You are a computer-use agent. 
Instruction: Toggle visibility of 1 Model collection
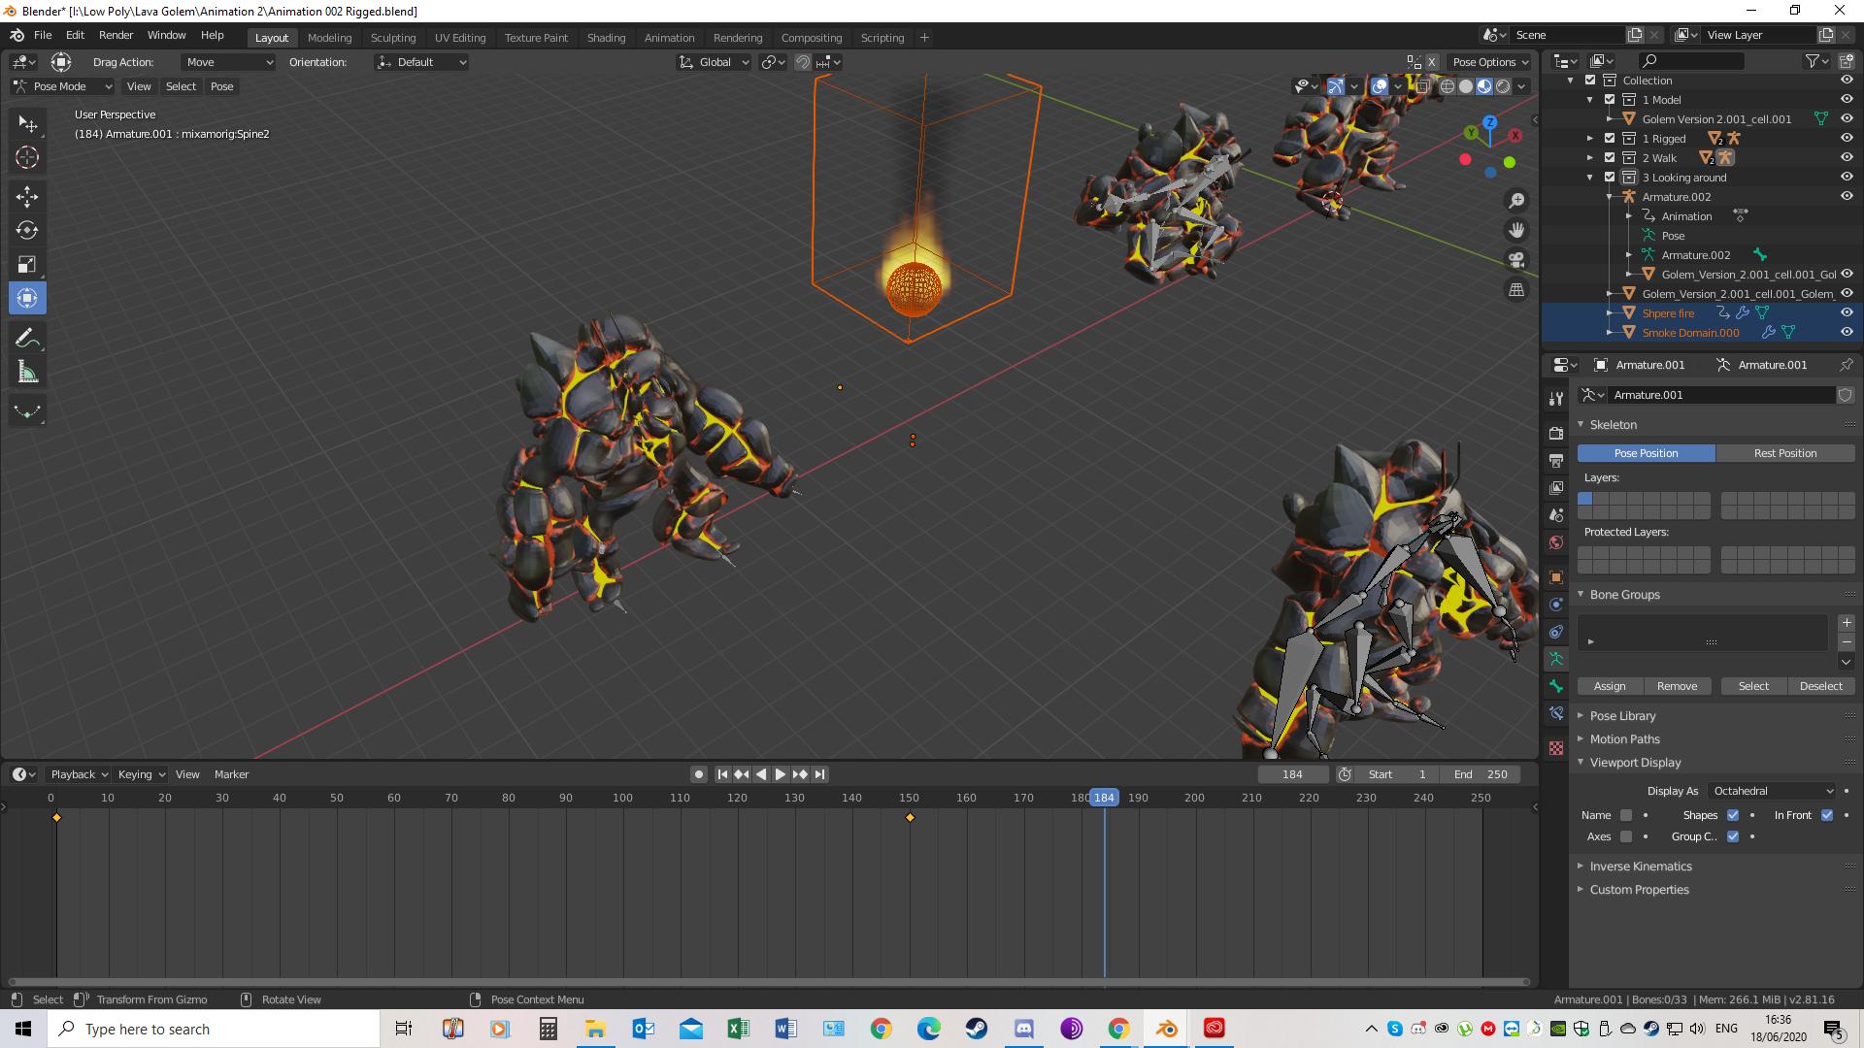1847,100
